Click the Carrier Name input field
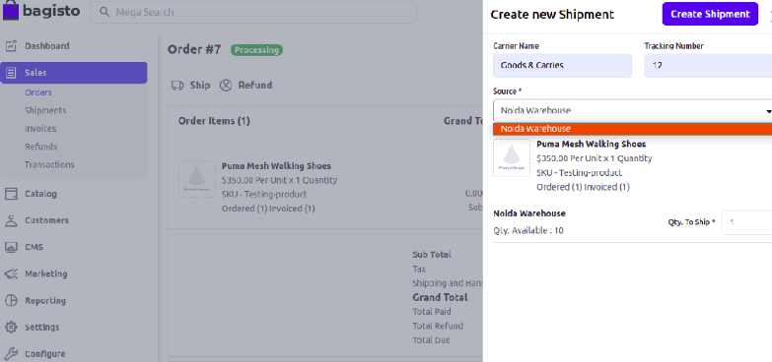 [x=562, y=65]
